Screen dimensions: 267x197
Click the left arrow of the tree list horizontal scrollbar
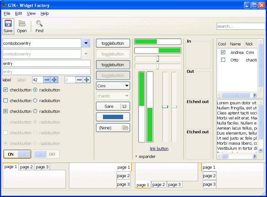pyautogui.click(x=219, y=95)
